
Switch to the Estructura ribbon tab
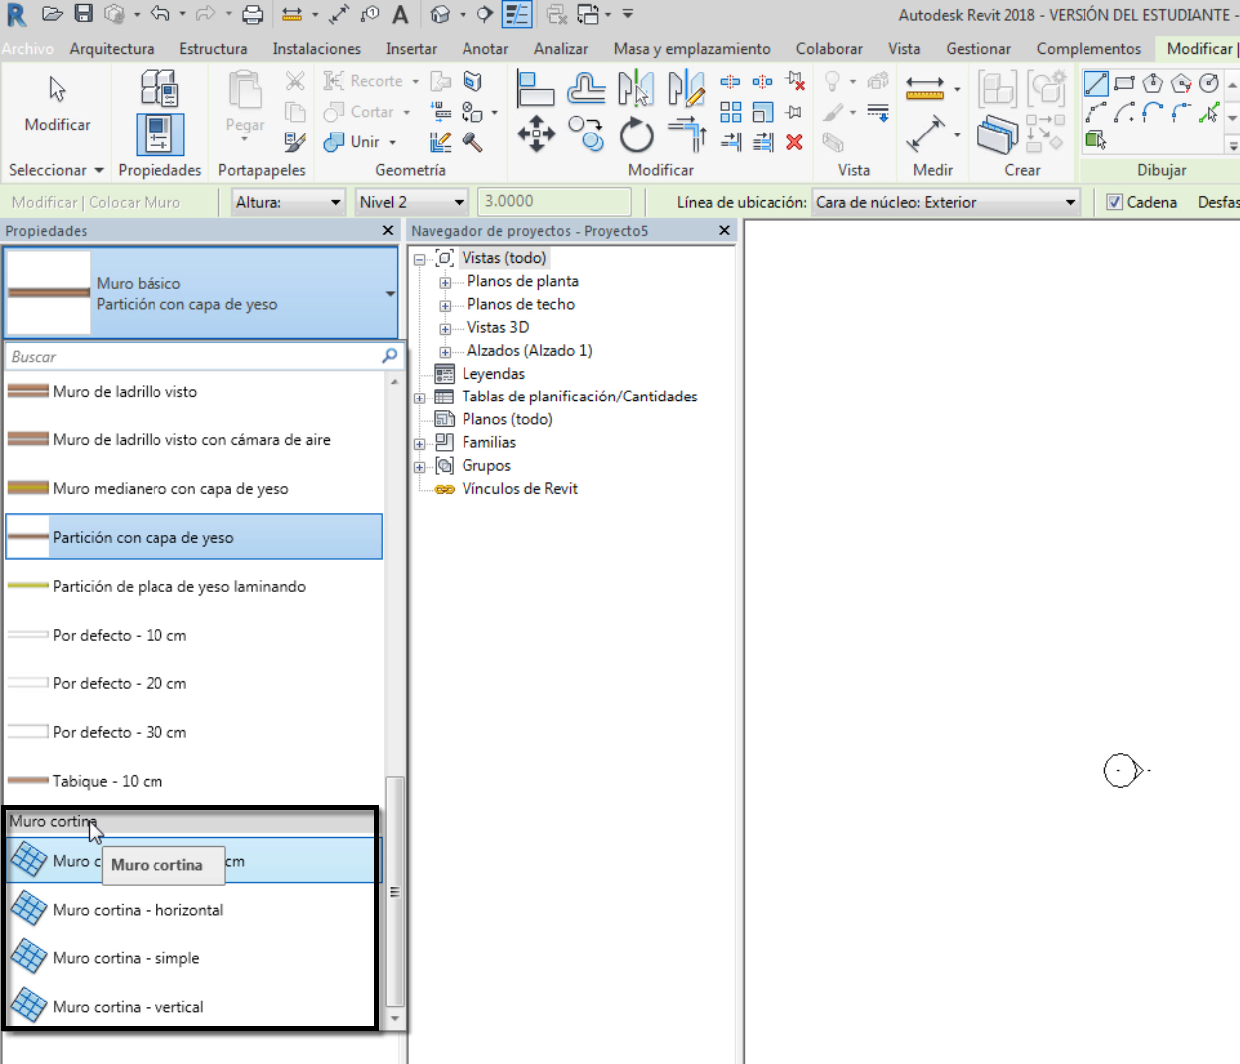coord(213,48)
